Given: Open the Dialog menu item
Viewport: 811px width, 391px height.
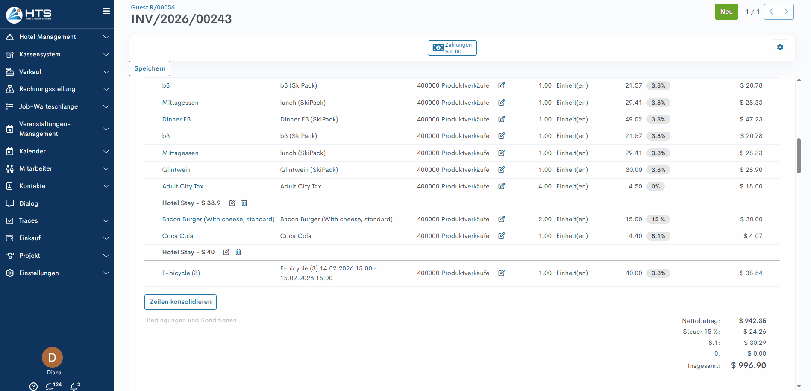Looking at the screenshot, I should pyautogui.click(x=29, y=203).
